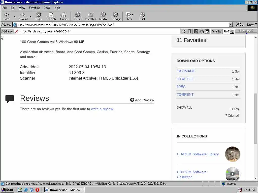The image size is (258, 193).
Task: Click the insecure lock icon beside archive.org URL
Action: (x=17, y=31)
